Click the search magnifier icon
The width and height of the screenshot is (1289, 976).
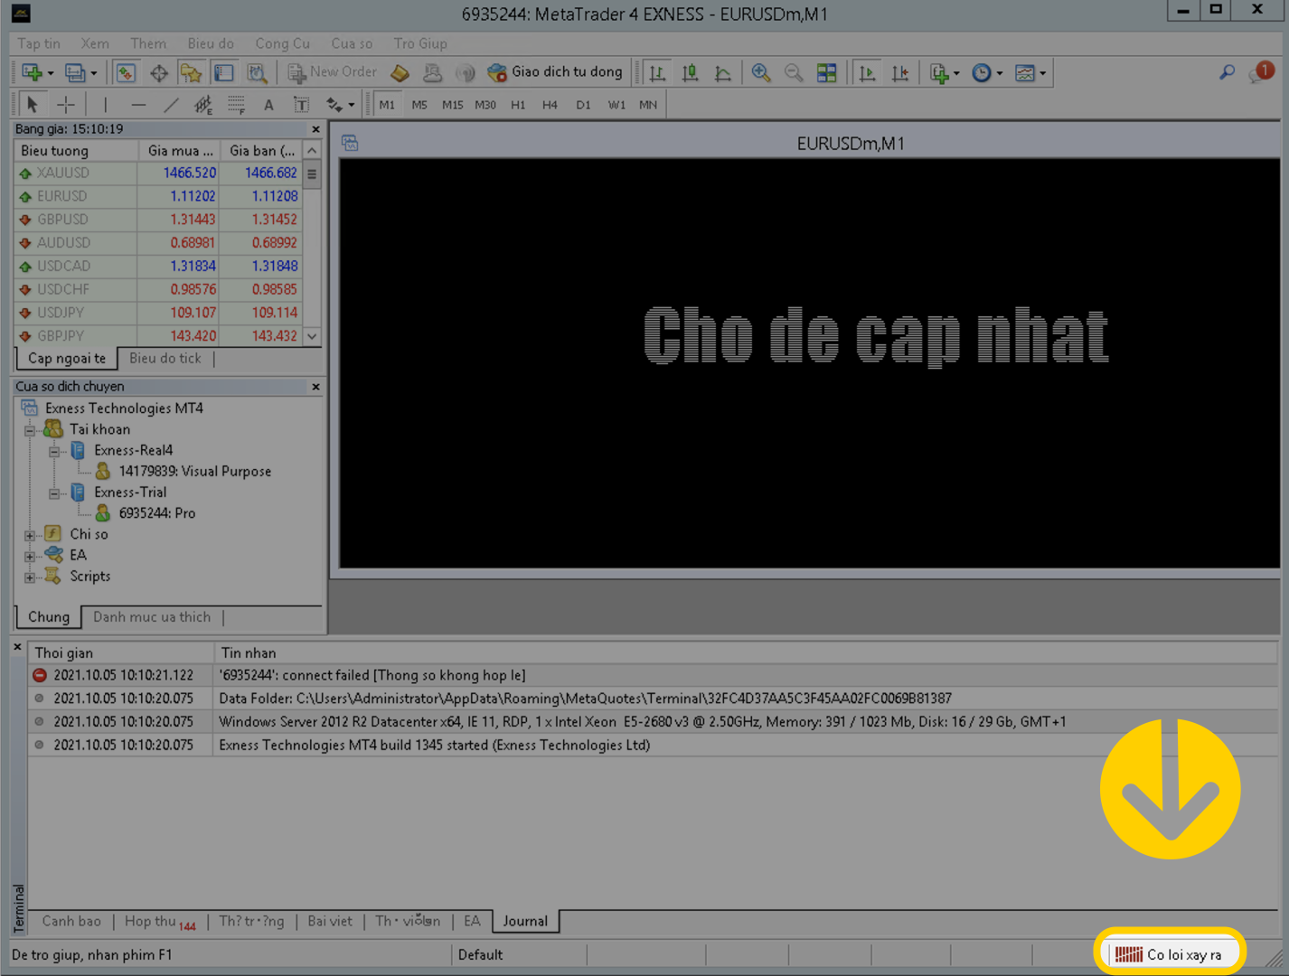[1227, 72]
